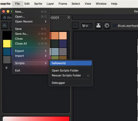Click the lock icon above palette

[5, 25]
